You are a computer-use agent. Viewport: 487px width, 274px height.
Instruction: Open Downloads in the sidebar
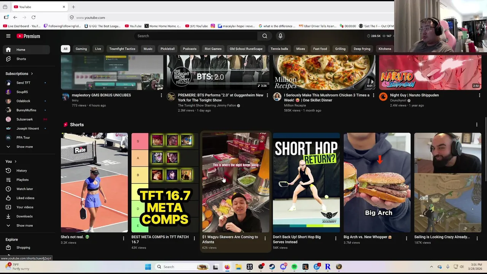[26, 216]
